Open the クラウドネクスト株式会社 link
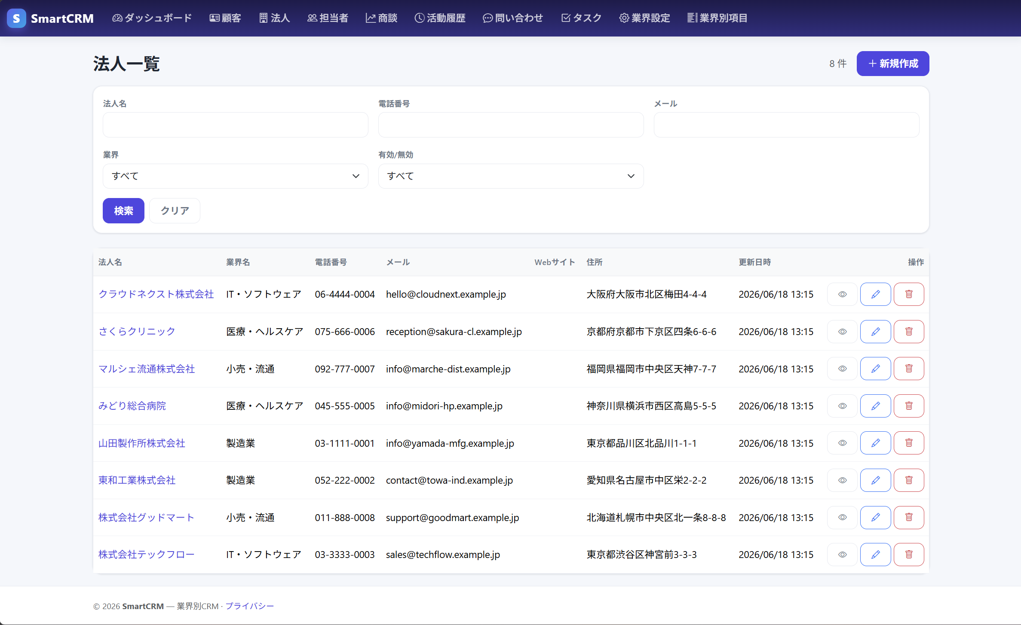 click(x=156, y=294)
